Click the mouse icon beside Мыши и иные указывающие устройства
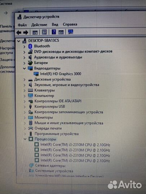 click(31, 123)
